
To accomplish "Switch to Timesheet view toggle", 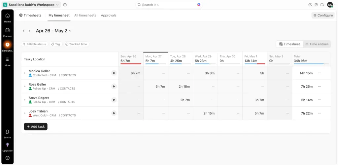I will pyautogui.click(x=289, y=44).
